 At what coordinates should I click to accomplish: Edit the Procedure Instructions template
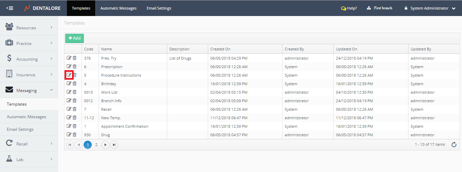click(69, 75)
